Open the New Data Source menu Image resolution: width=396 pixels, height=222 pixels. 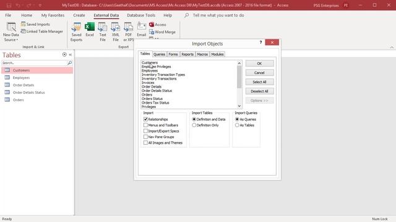pyautogui.click(x=11, y=31)
